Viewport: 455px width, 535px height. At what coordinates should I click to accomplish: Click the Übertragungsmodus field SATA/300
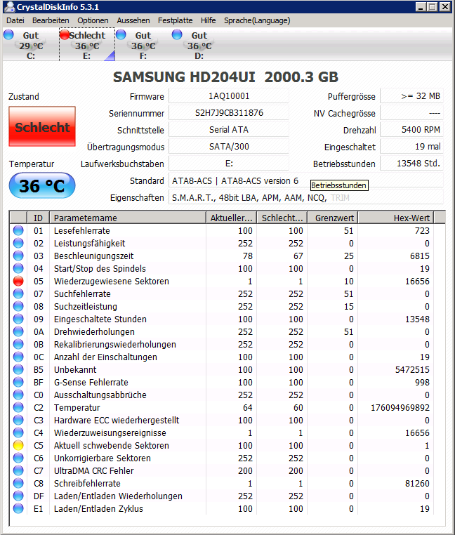pyautogui.click(x=229, y=147)
